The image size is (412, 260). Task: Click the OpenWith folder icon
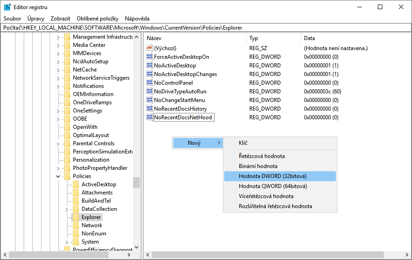(x=67, y=127)
